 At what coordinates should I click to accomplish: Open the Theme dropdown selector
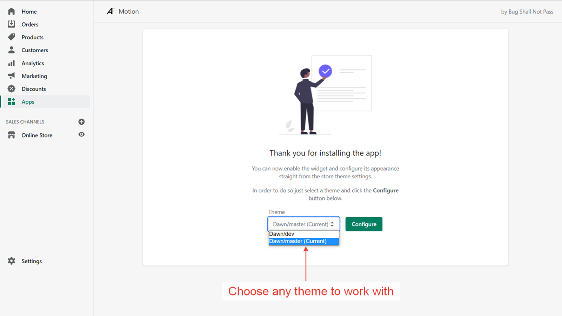point(303,224)
